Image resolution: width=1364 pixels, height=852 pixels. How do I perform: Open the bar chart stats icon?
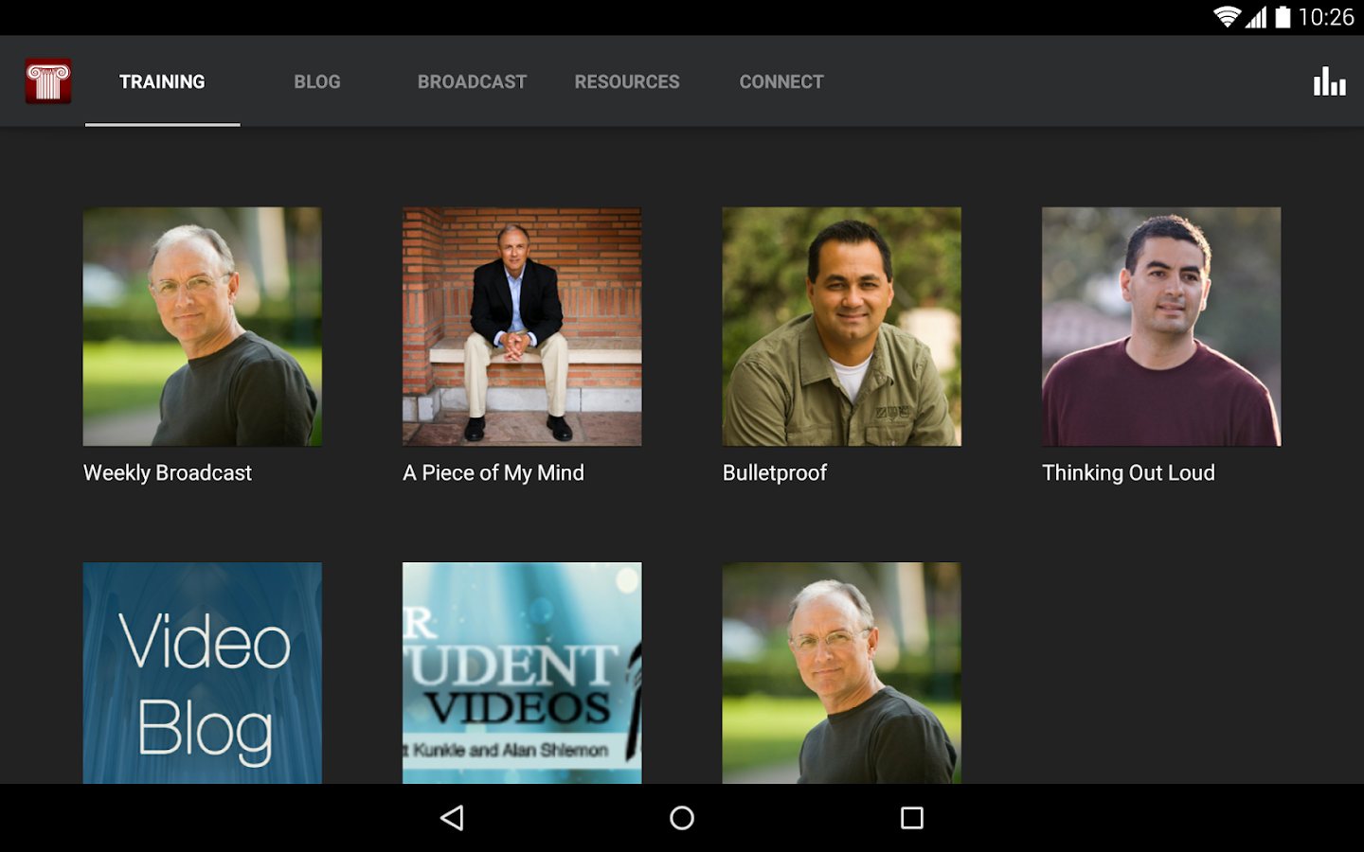pos(1330,81)
